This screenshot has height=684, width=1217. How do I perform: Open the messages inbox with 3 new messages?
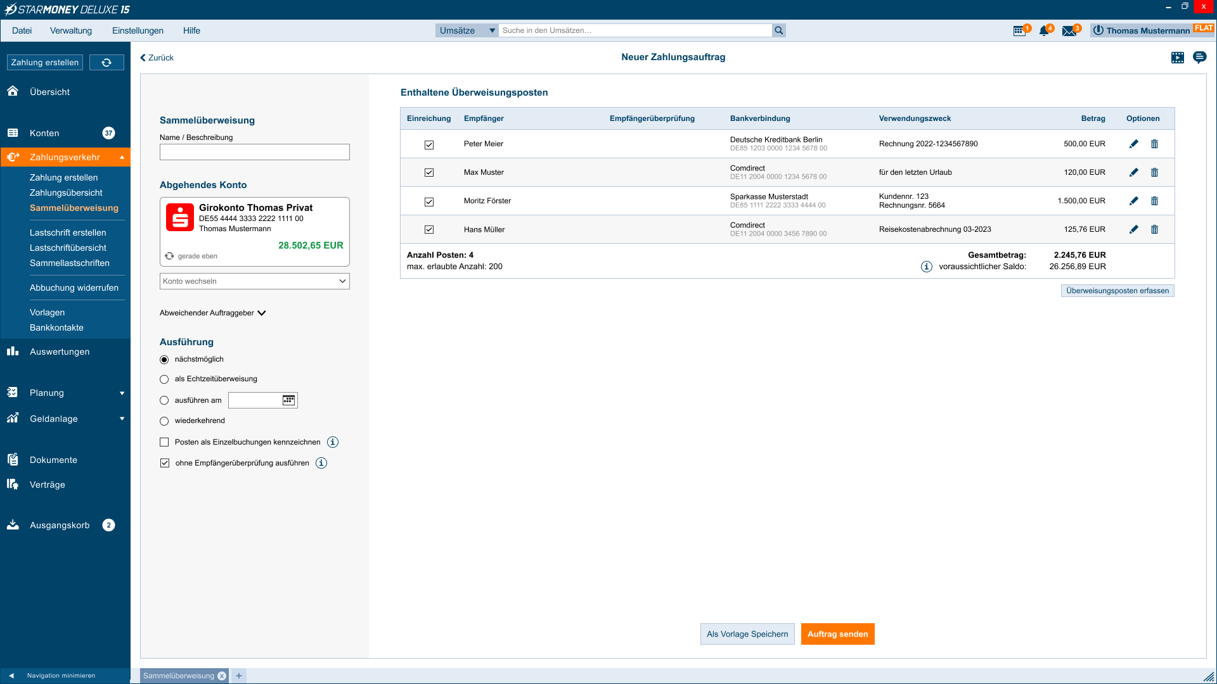click(1071, 30)
